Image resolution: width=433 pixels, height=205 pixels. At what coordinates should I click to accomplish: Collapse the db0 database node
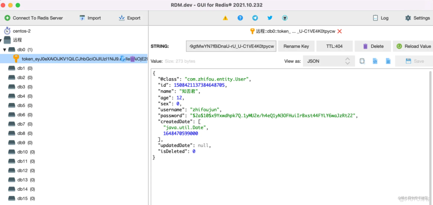5,49
